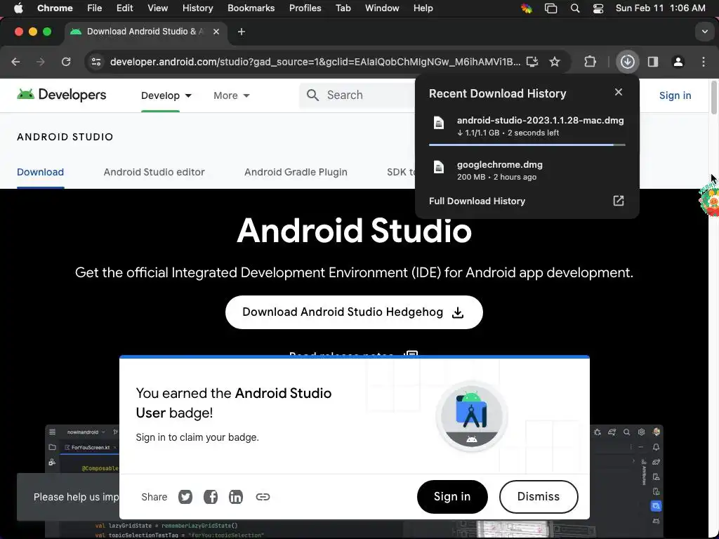Click the page vertical scrollbar

click(714, 97)
